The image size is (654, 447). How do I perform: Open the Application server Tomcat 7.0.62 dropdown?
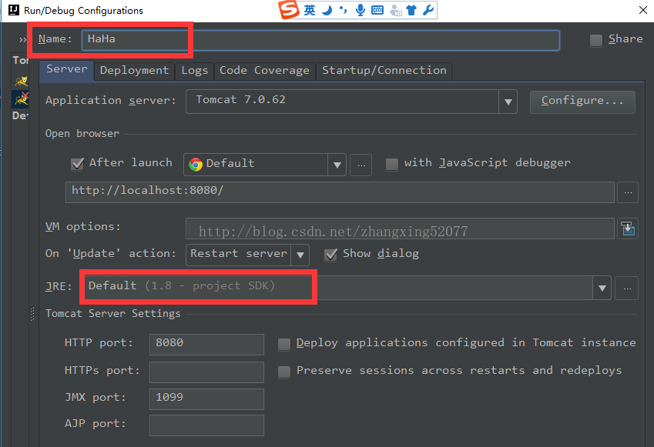coord(508,102)
